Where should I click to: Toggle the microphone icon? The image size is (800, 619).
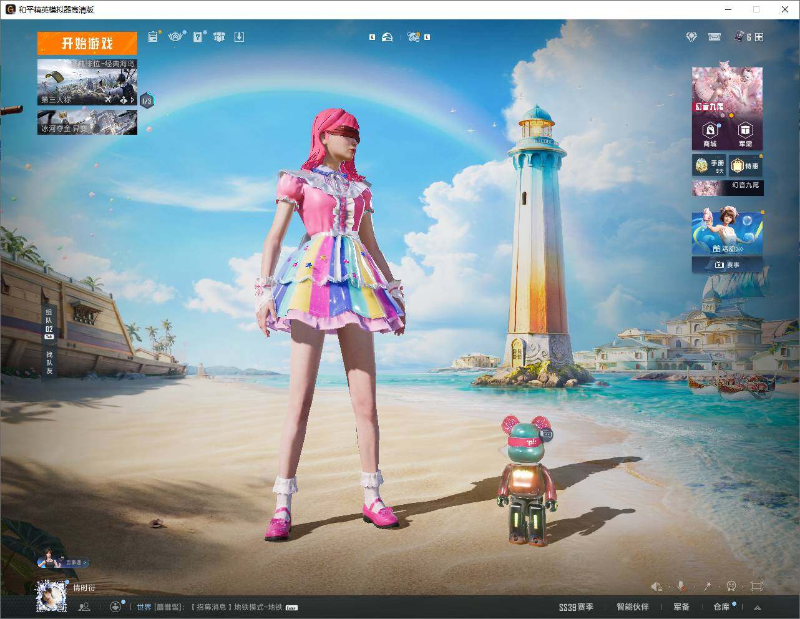681,586
